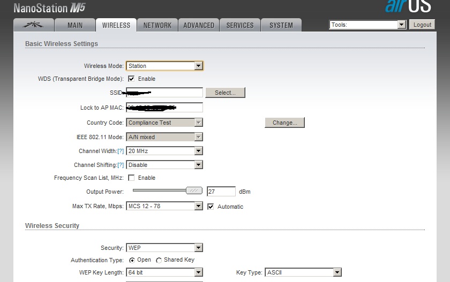
Task: Toggle WDS Transparent Bridge Mode checkbox
Action: point(131,79)
